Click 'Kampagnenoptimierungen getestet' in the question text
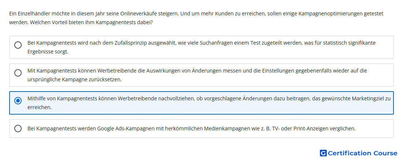The width and height of the screenshot is (403, 160). point(341,13)
